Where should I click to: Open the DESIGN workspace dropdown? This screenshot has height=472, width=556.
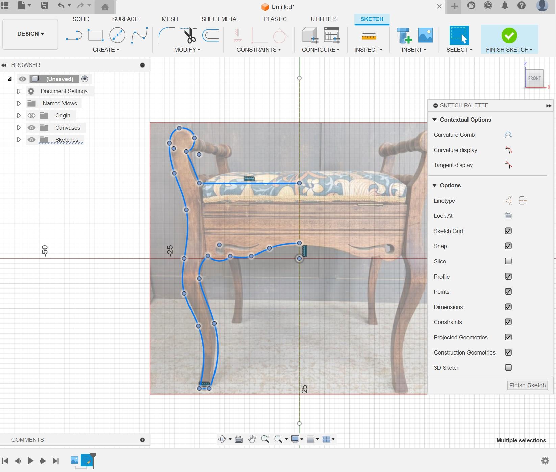(x=30, y=34)
